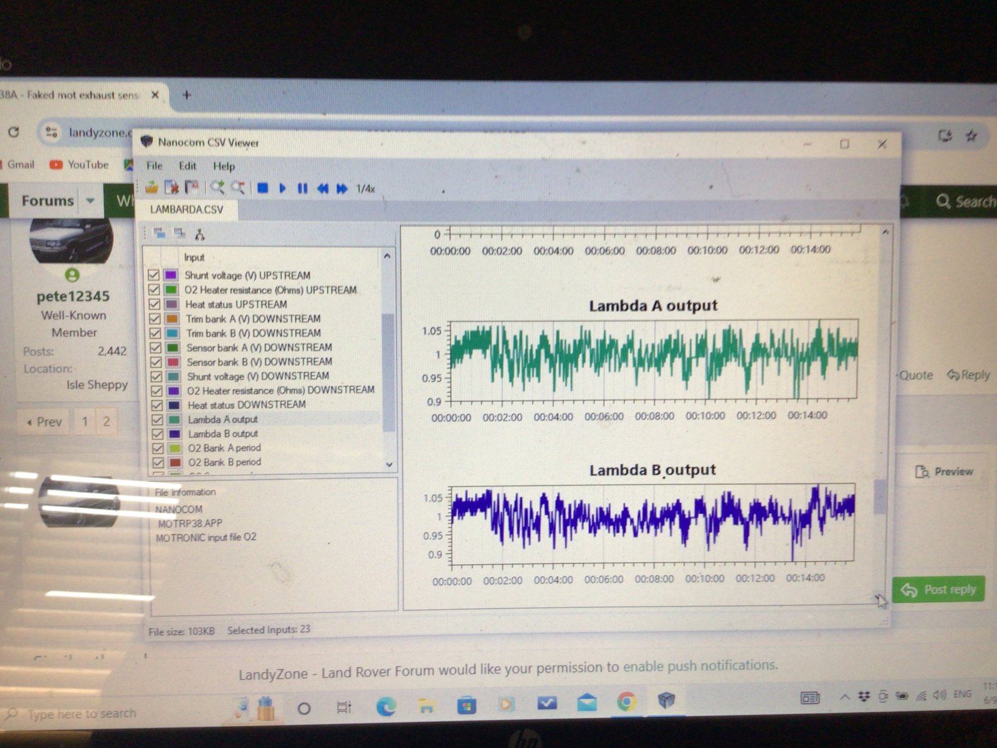This screenshot has width=997, height=748.
Task: Click the third toolbar export icon
Action: tap(192, 186)
